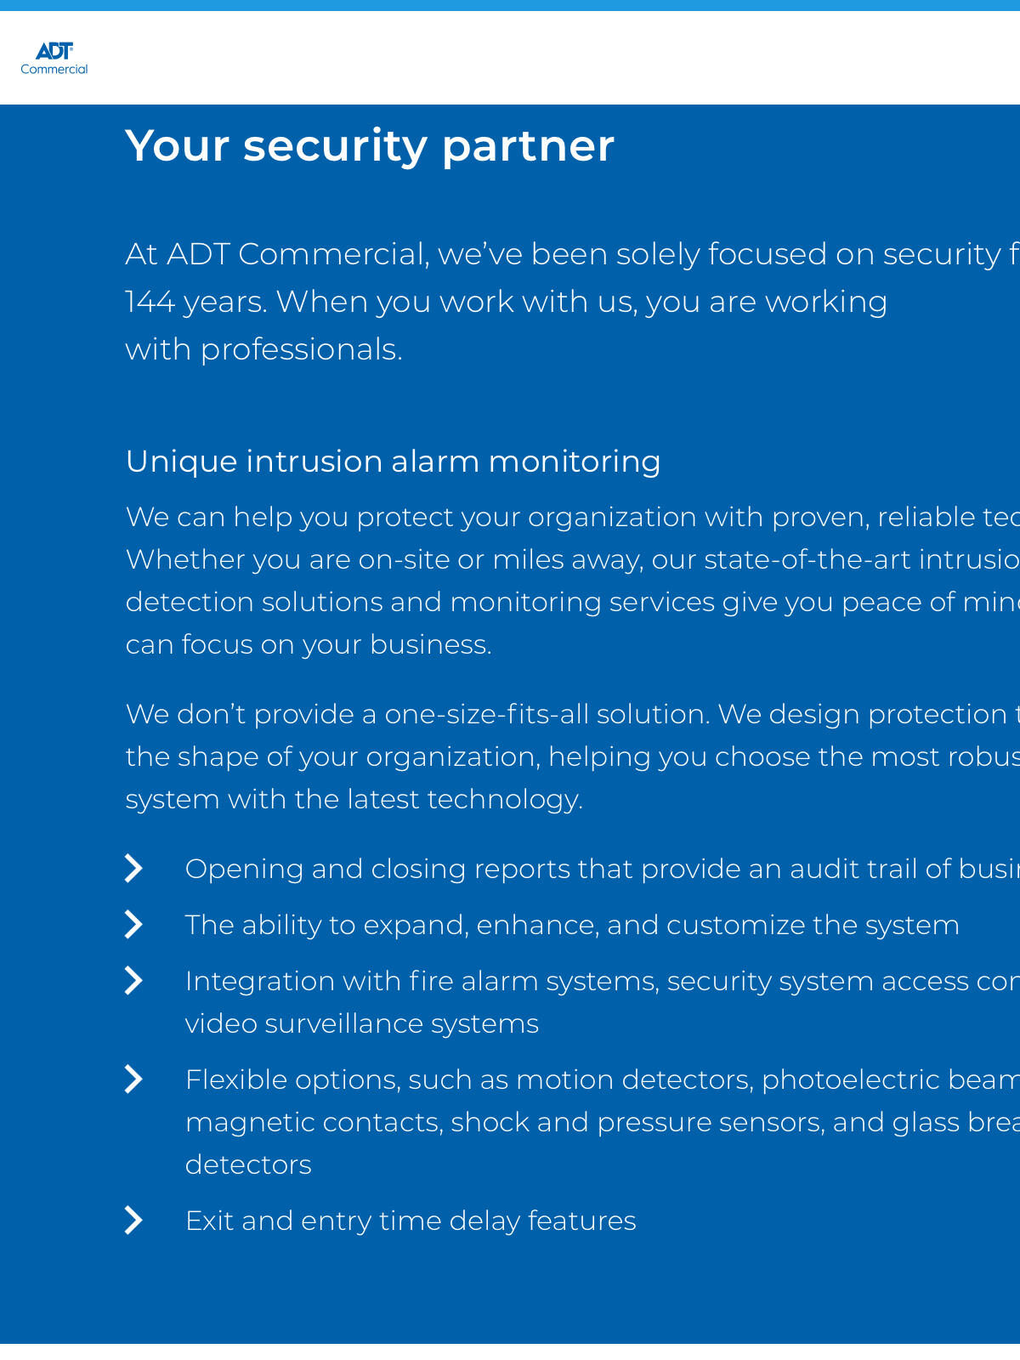Click the chevron next to ability to expand
Screen dimensions: 1020x1360
pos(133,925)
